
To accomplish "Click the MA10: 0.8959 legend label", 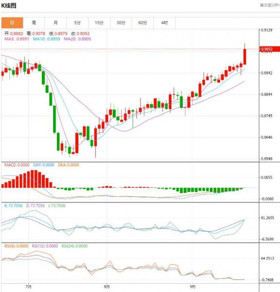I will click(46, 39).
